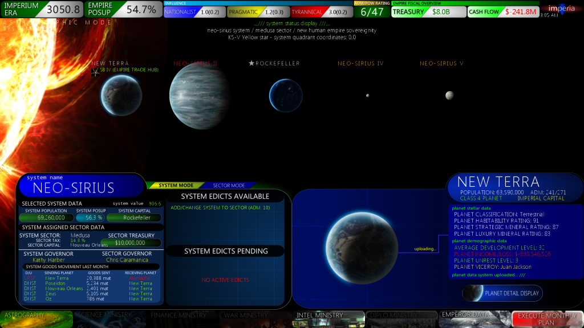Click the Cash Flow $-241.8M readout
Viewport: 584px width, 328px height.
pos(503,12)
